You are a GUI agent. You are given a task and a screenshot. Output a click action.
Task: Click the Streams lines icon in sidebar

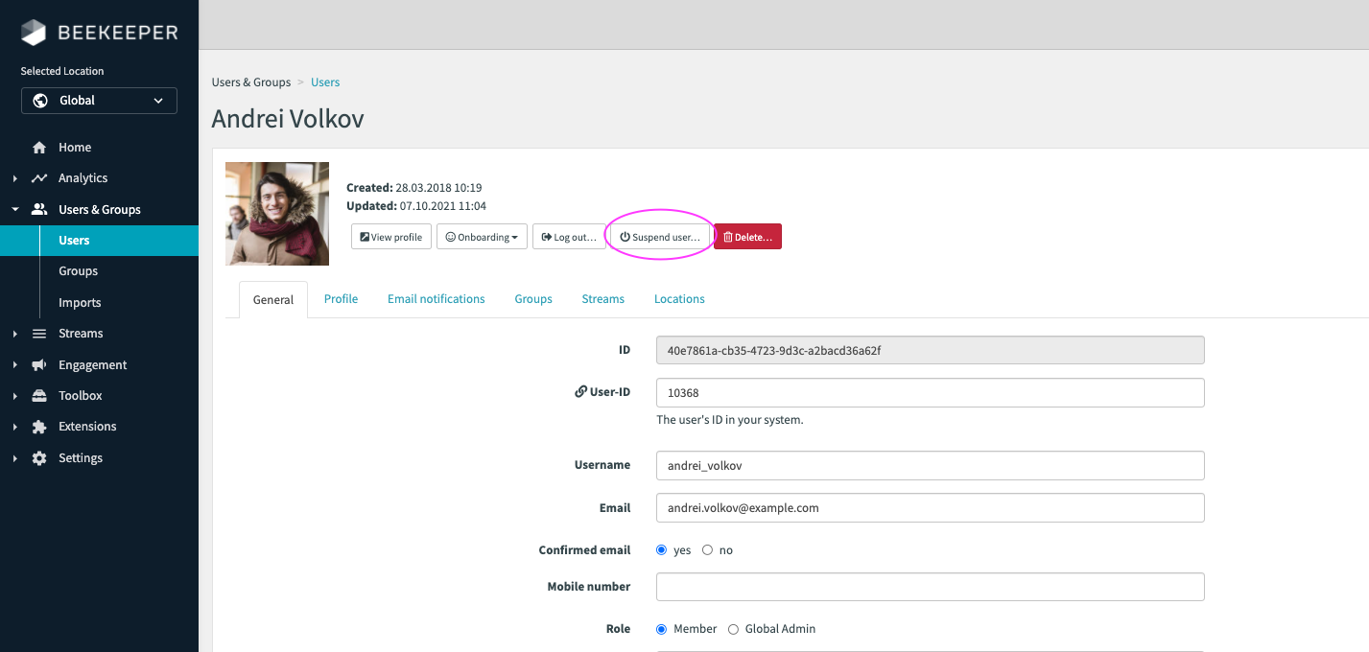[x=39, y=334]
